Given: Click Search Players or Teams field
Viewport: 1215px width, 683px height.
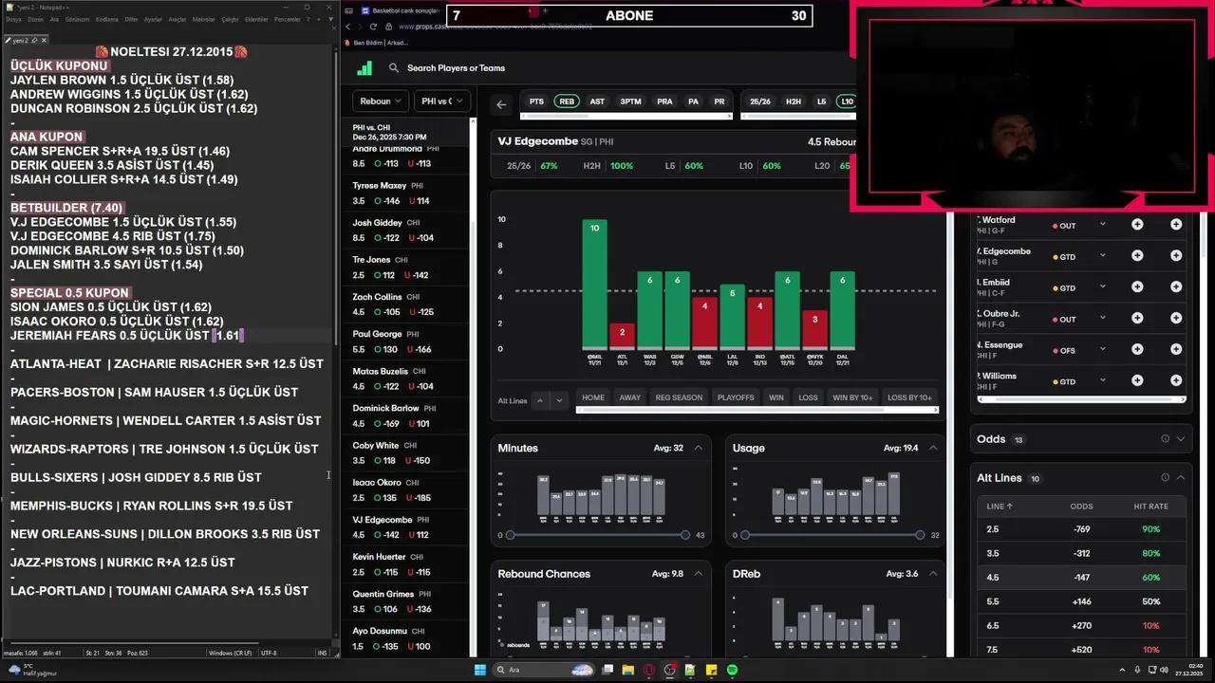Looking at the screenshot, I should 456,68.
